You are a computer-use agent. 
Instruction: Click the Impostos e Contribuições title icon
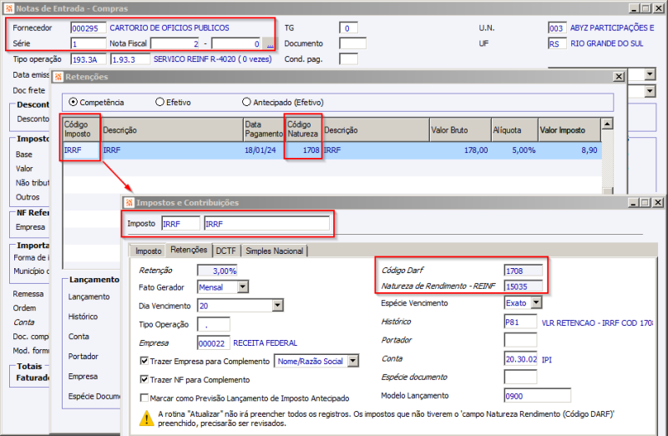(x=129, y=202)
